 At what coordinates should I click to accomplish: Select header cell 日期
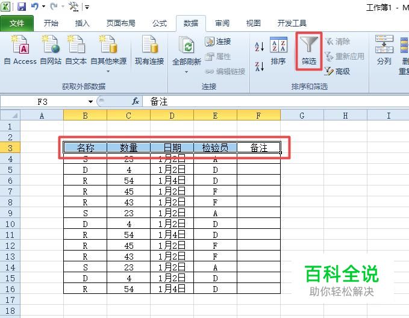click(172, 148)
